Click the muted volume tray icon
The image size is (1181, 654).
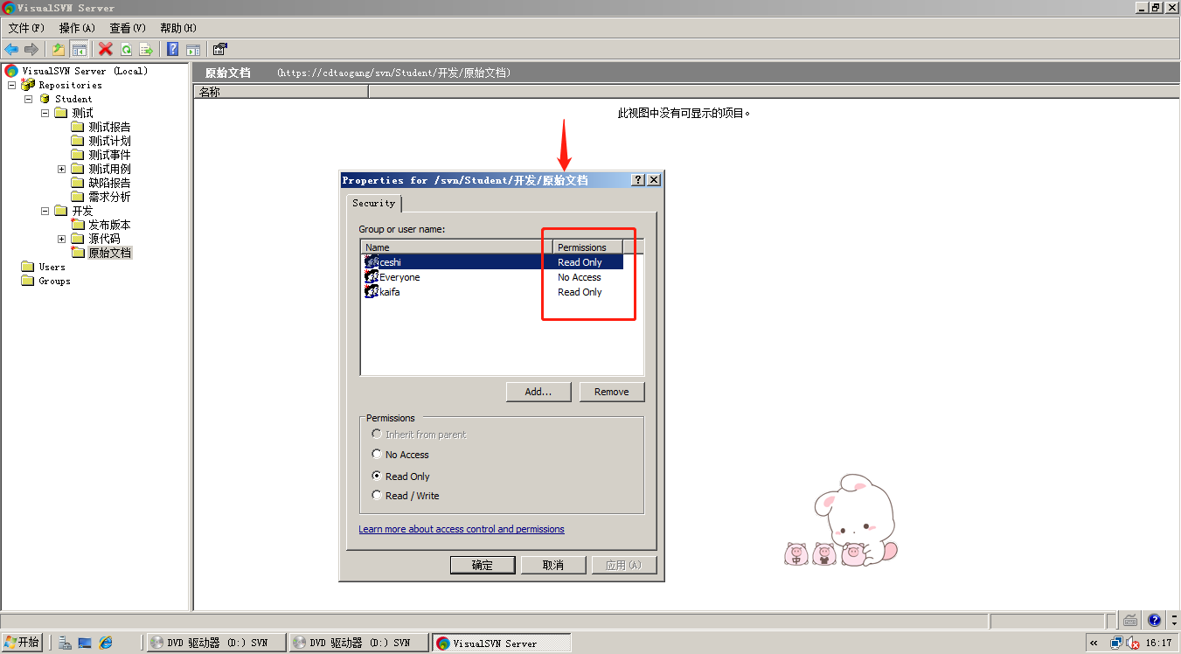pyautogui.click(x=1134, y=643)
